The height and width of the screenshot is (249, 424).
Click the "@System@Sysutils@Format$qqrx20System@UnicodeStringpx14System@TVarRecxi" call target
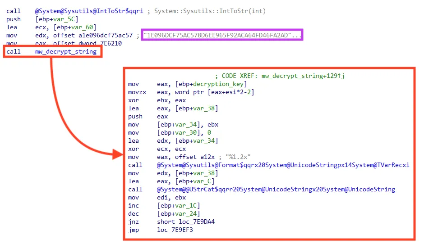(x=283, y=165)
